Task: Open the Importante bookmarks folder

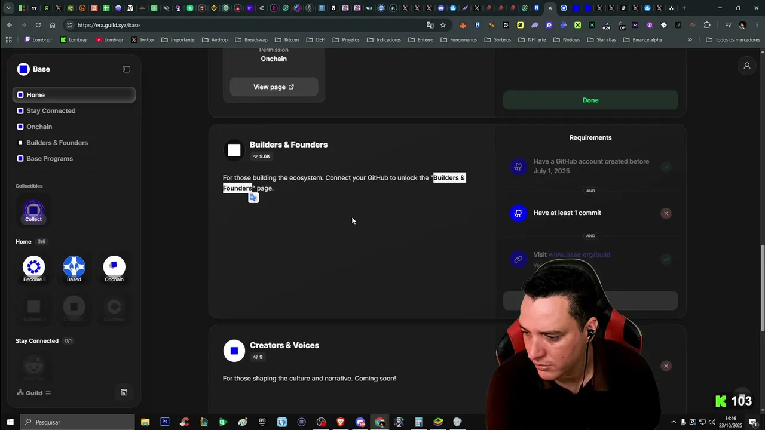Action: coord(178,40)
